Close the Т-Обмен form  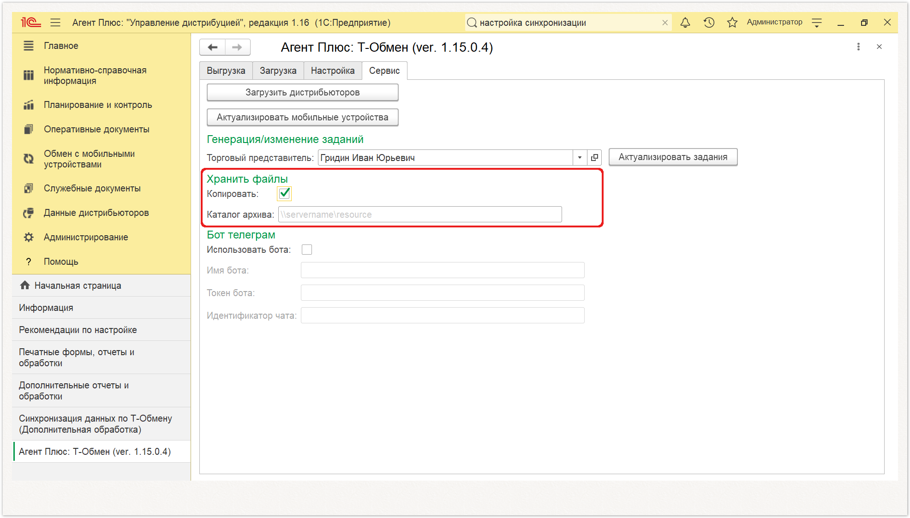[879, 47]
